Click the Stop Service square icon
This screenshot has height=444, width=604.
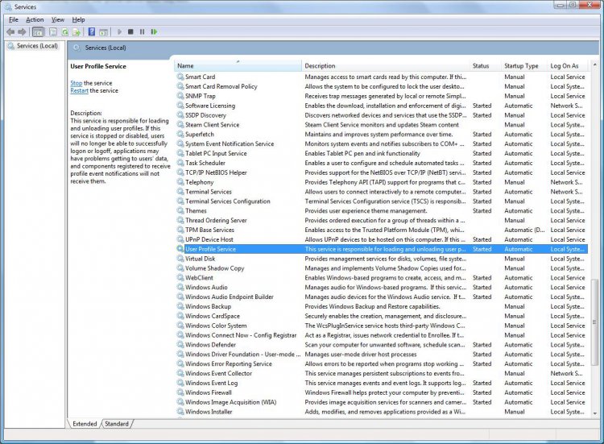coord(130,31)
